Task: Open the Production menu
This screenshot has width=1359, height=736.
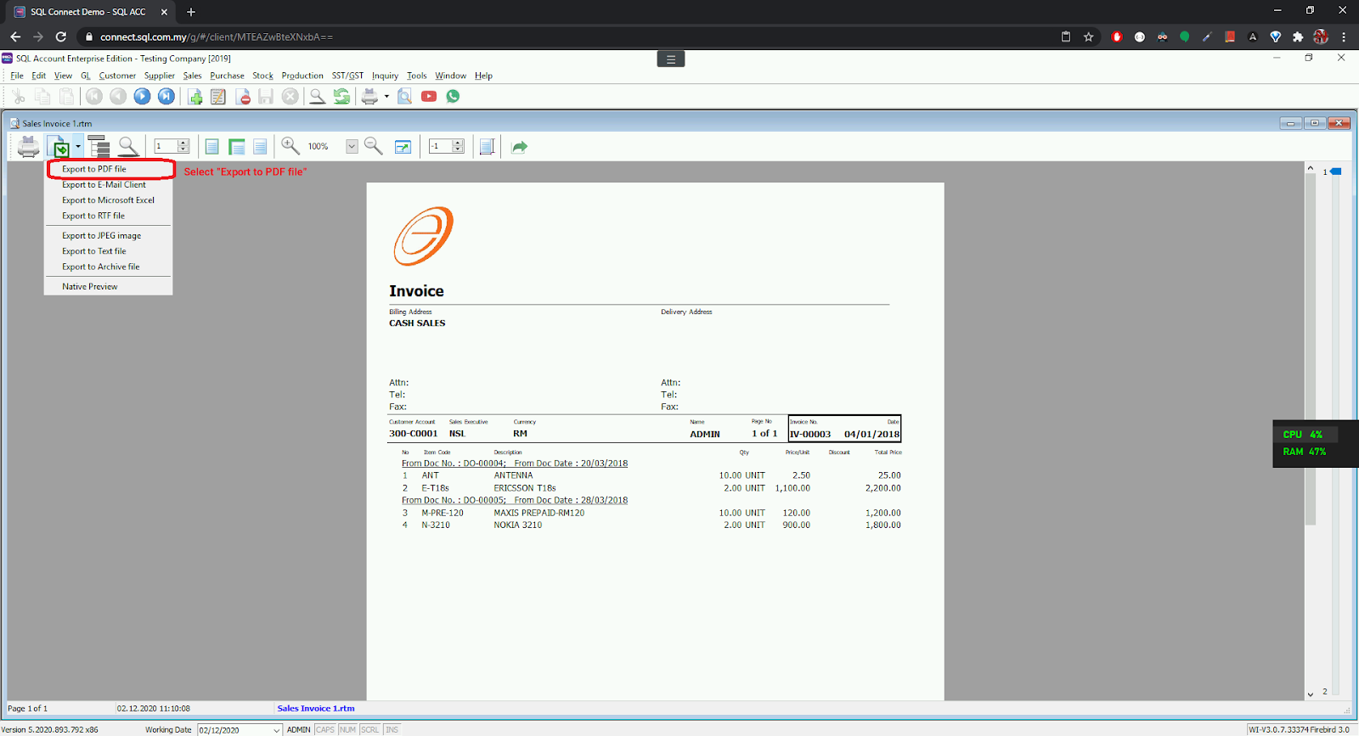Action: (302, 76)
